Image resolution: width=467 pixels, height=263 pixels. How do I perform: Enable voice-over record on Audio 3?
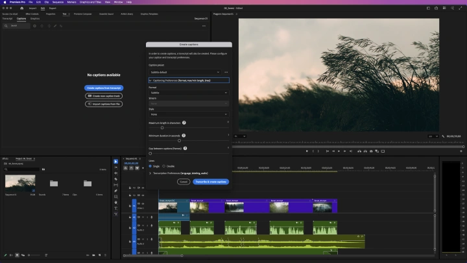(x=152, y=239)
